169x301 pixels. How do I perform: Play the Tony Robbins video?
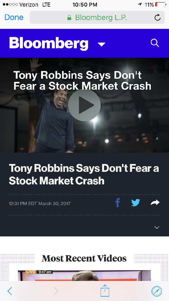[84, 105]
